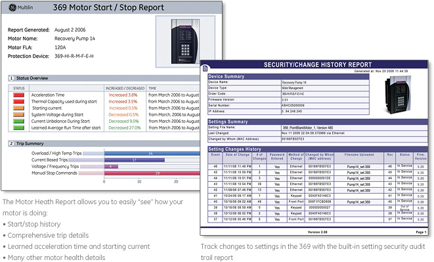434x262 pixels.
Task: Click 'Recovery Pump 14' in Motor Start/Stop Report
Action: [75, 39]
